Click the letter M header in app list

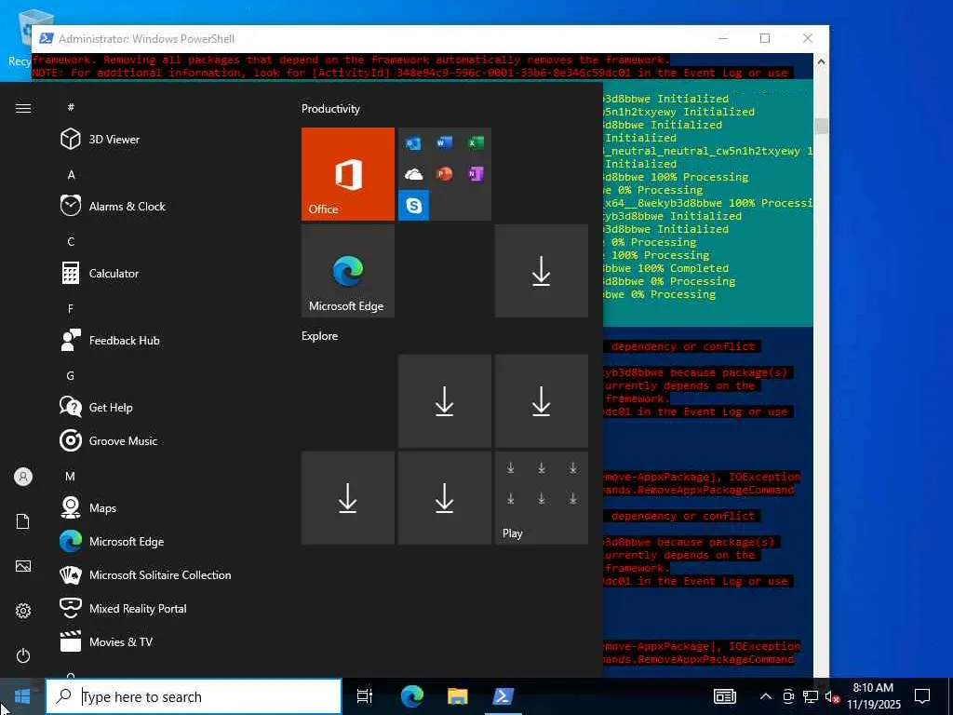71,476
